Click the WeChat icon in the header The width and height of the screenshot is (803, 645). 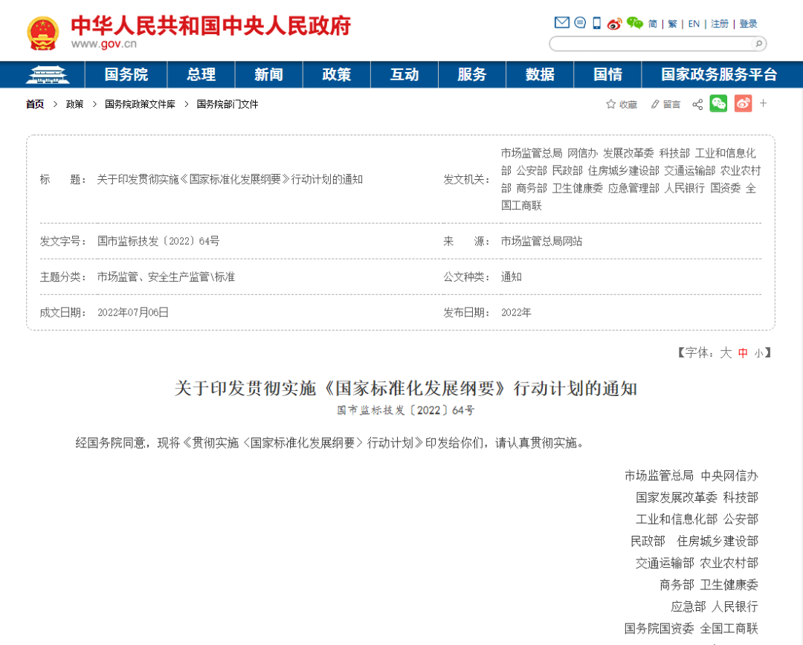click(x=633, y=23)
